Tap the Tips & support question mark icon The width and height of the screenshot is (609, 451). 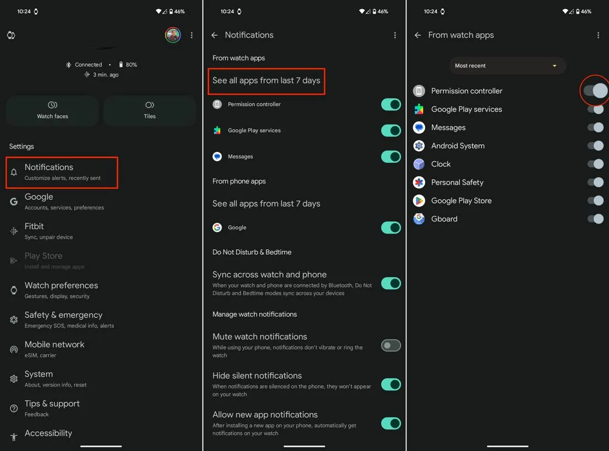(x=14, y=408)
